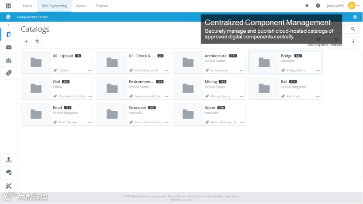The width and height of the screenshot is (363, 204).
Task: Expand the left sidebar chevron
Action: click(x=8, y=24)
